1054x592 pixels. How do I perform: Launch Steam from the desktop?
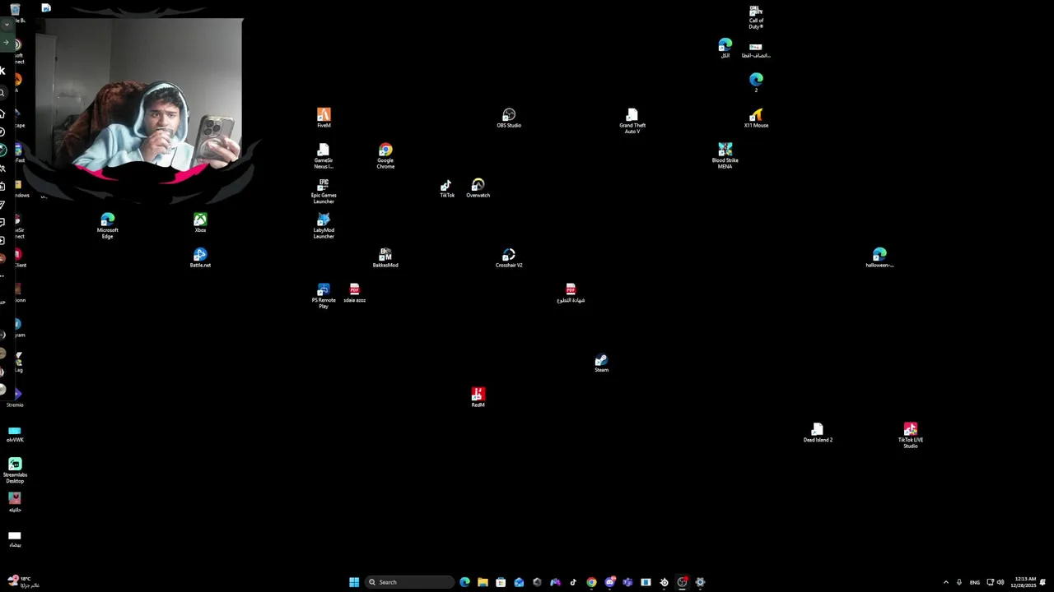click(601, 363)
